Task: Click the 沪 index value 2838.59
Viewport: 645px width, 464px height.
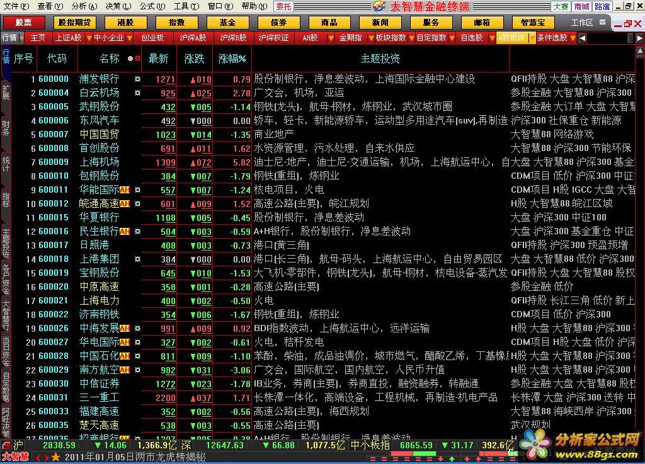Action: [x=59, y=445]
